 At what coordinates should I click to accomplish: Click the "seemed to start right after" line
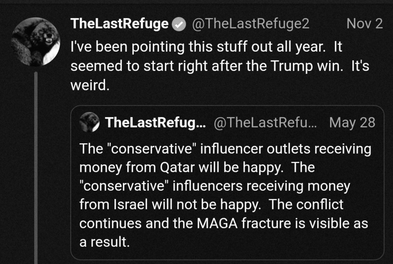click(x=220, y=66)
